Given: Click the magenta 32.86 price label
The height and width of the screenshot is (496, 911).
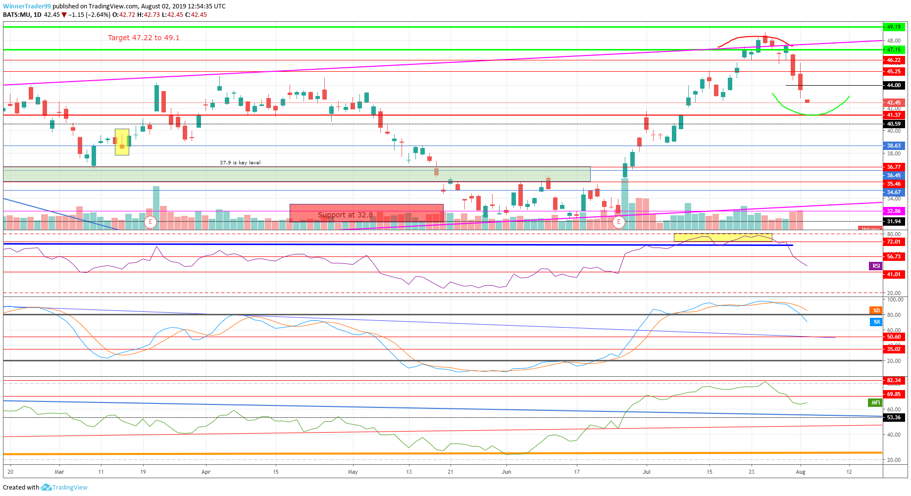Looking at the screenshot, I should (x=894, y=211).
